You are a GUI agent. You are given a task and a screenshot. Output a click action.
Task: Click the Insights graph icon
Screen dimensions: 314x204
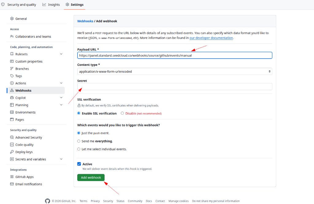(x=44, y=4)
